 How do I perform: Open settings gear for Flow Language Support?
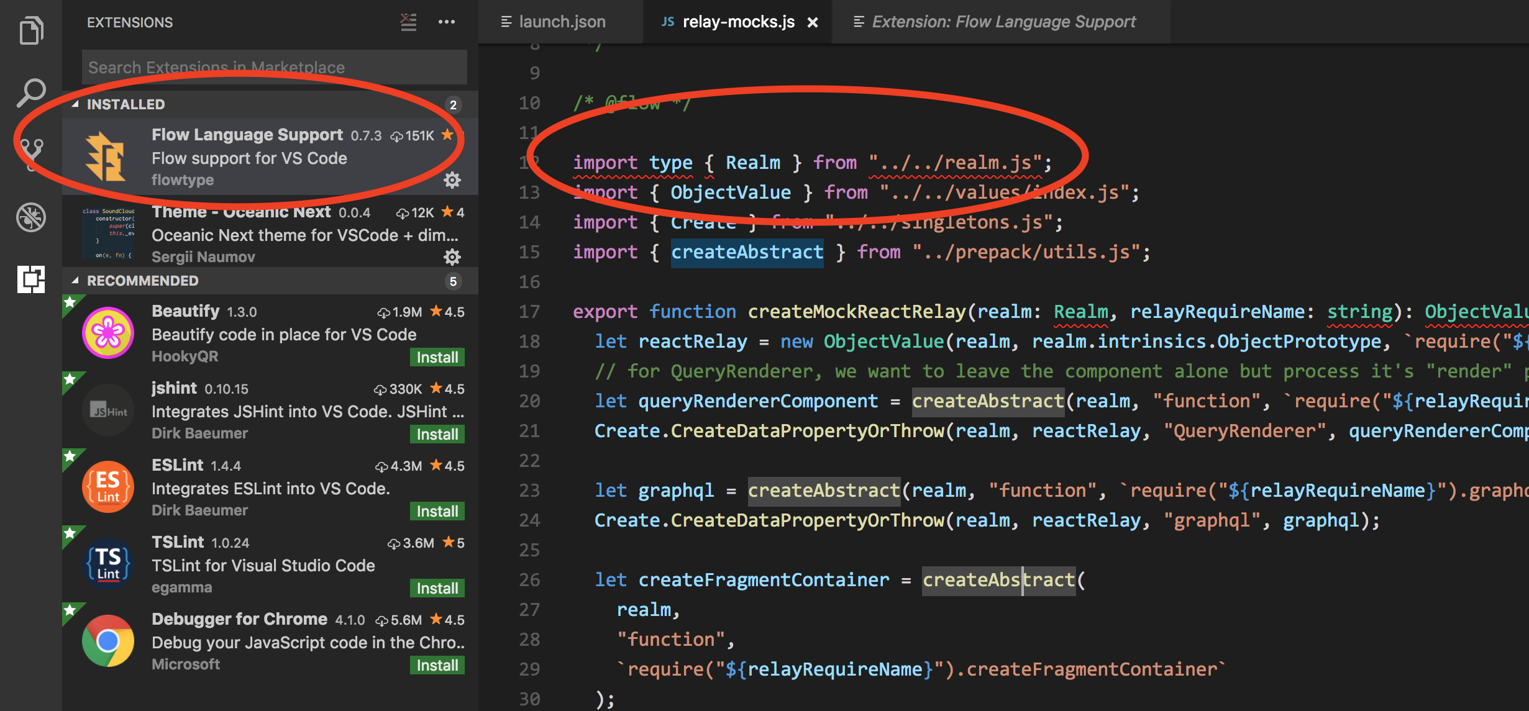(452, 180)
